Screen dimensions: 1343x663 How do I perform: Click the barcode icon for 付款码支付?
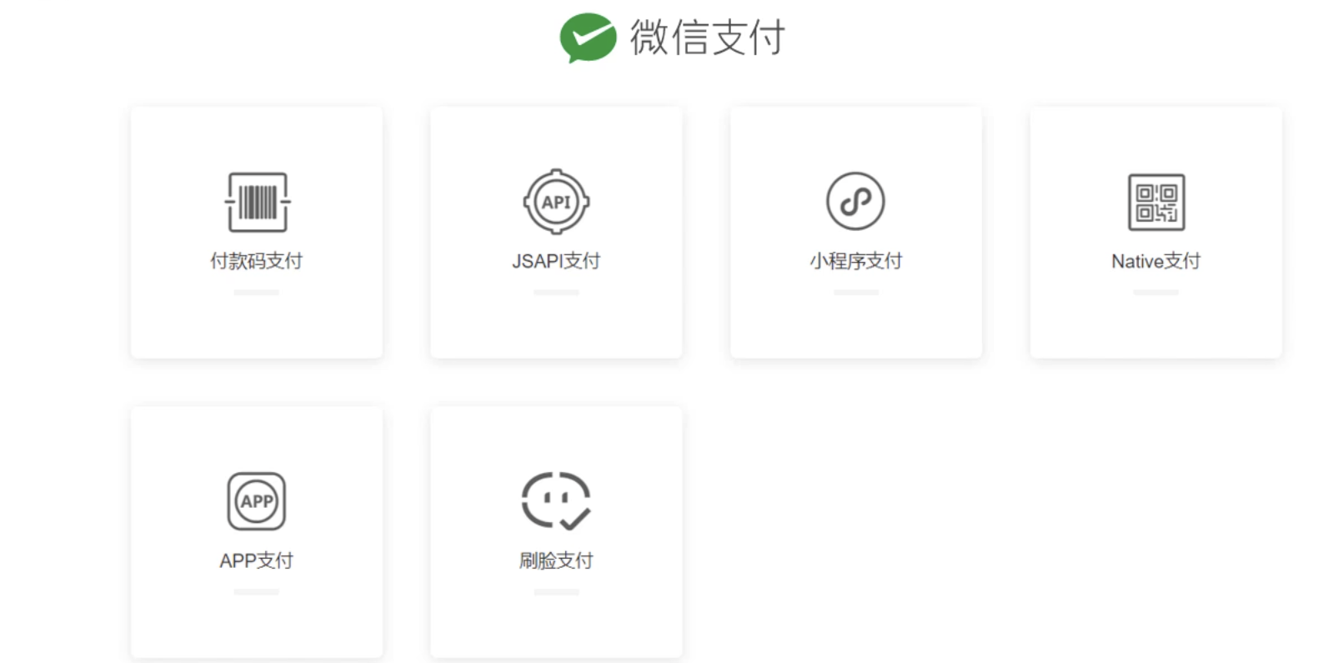pyautogui.click(x=258, y=202)
